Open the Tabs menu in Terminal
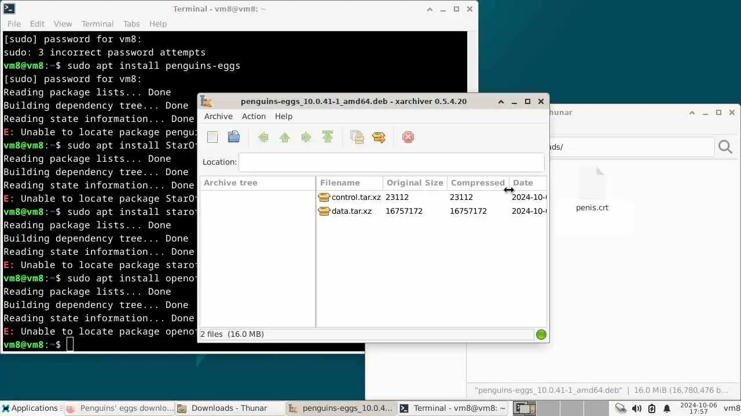 tap(131, 24)
